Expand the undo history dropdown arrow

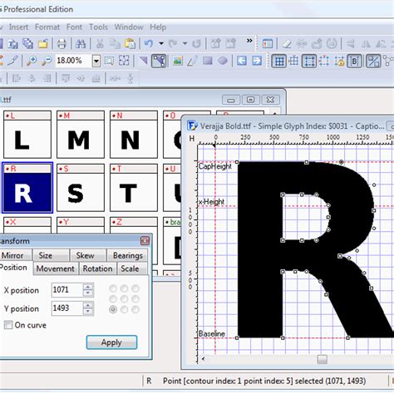point(161,43)
